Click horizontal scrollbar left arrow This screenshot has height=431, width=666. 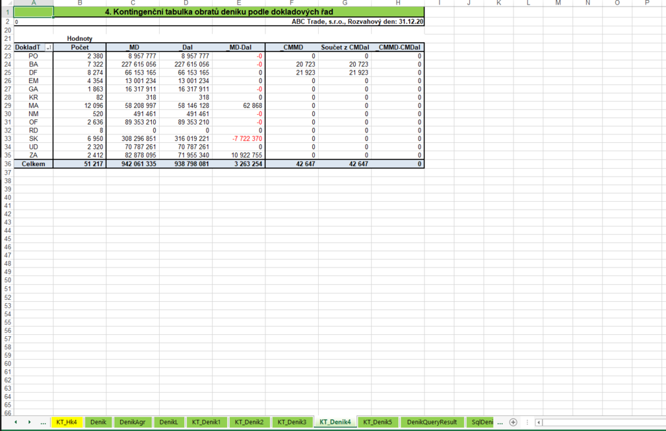click(x=539, y=422)
